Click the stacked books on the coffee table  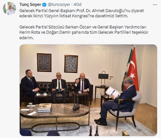[x=45, y=108]
